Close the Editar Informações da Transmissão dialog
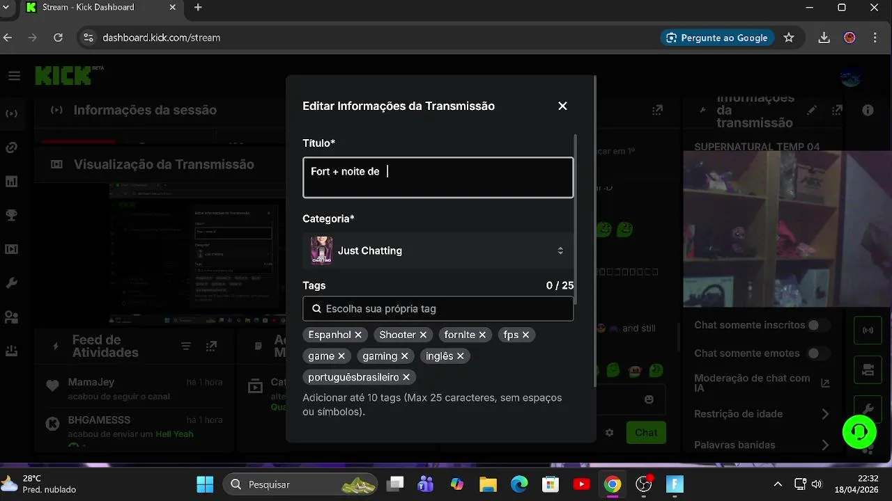The image size is (892, 501). [x=562, y=106]
